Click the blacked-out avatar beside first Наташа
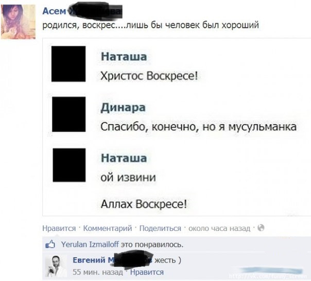The height and width of the screenshot is (281, 311). point(68,64)
